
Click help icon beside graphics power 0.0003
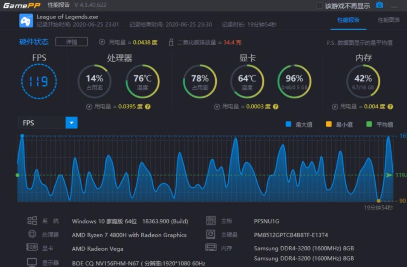tap(275, 106)
